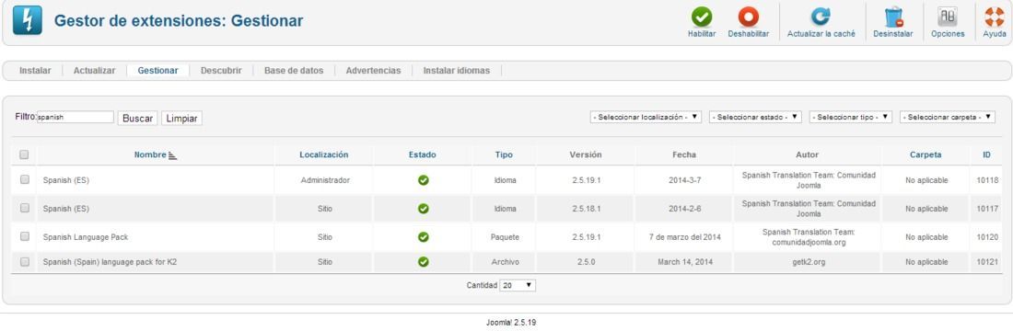Check the box for Spanish (Spain) K2 pack
The image size is (1013, 331).
pos(25,262)
